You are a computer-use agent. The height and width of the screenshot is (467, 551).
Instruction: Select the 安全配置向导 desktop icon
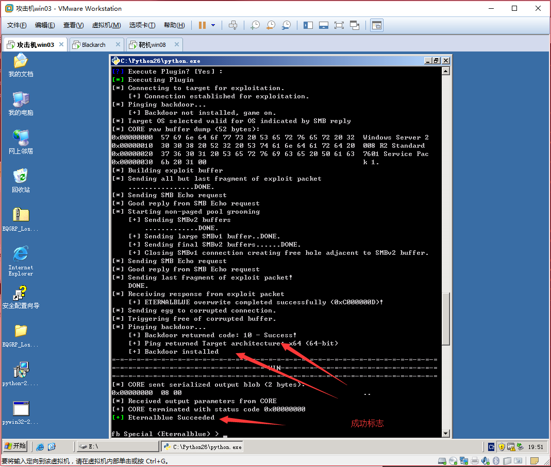click(21, 297)
